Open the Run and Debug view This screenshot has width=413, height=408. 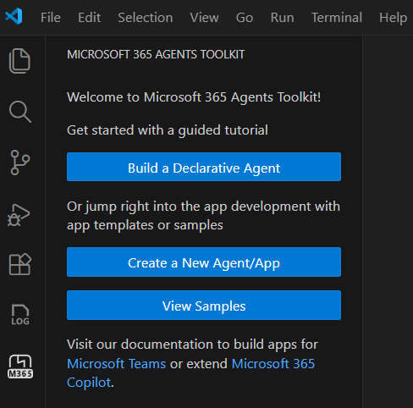pos(19,215)
